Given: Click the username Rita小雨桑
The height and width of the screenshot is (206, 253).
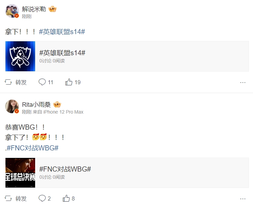Looking at the screenshot, I should coord(36,105).
